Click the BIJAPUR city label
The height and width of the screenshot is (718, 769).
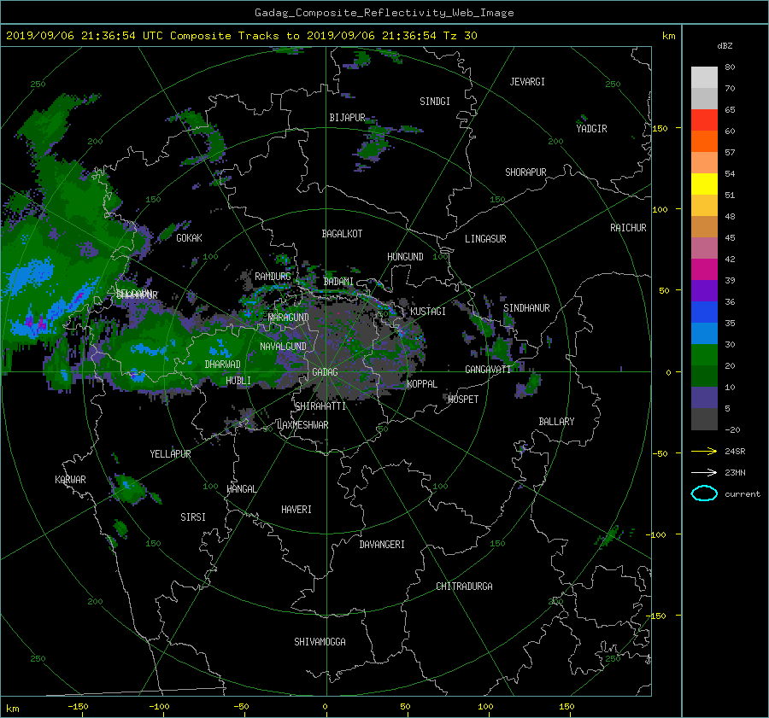click(x=347, y=118)
